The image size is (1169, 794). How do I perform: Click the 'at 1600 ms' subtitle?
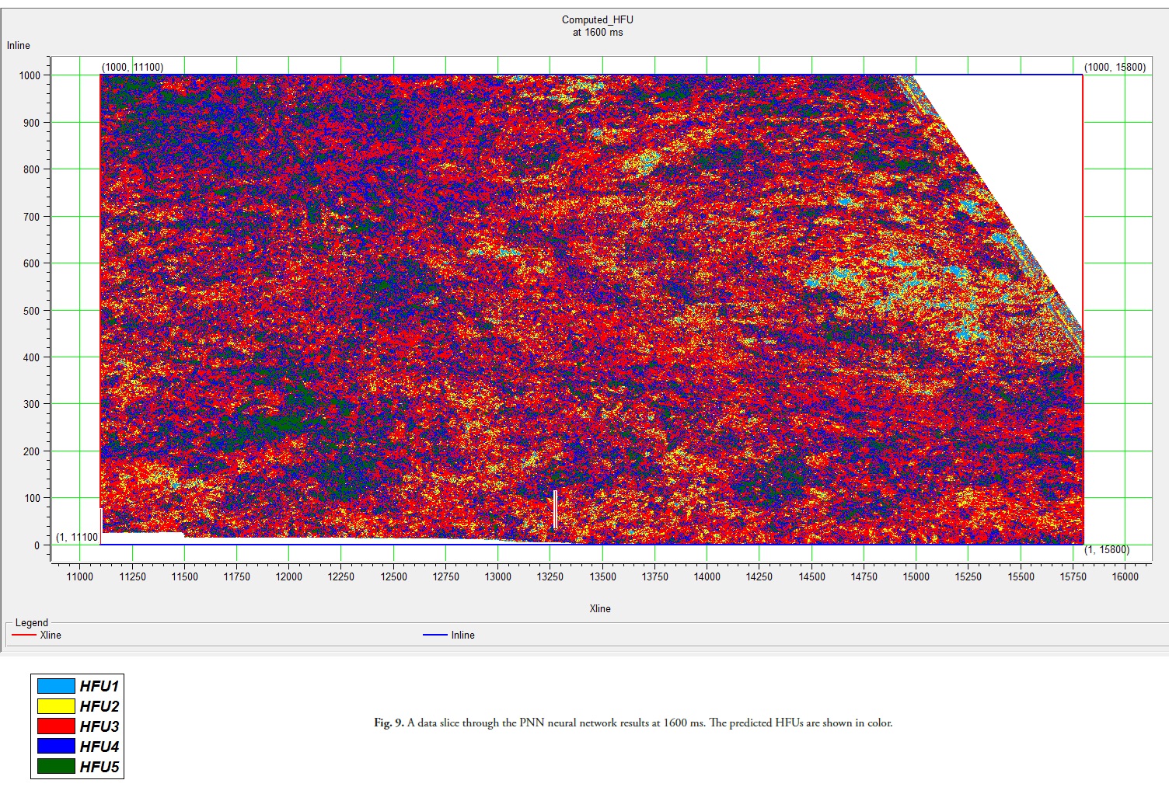[597, 33]
